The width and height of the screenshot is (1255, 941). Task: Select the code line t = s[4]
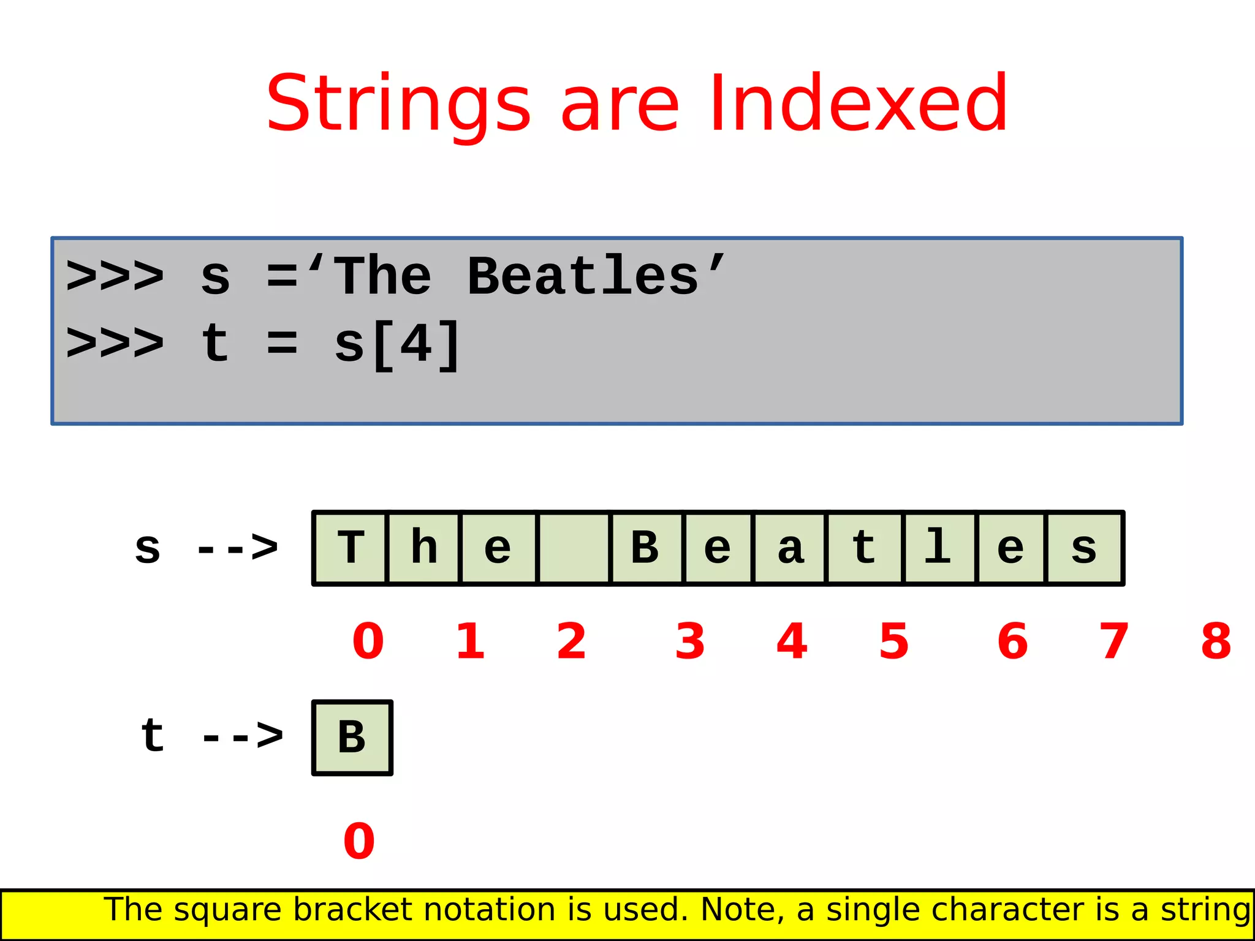tap(263, 344)
